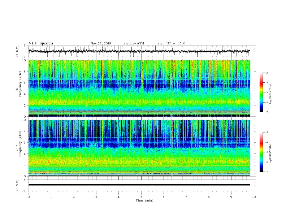
Task: Select the "start UT = 15:0 :1" text
Action: coord(174,43)
